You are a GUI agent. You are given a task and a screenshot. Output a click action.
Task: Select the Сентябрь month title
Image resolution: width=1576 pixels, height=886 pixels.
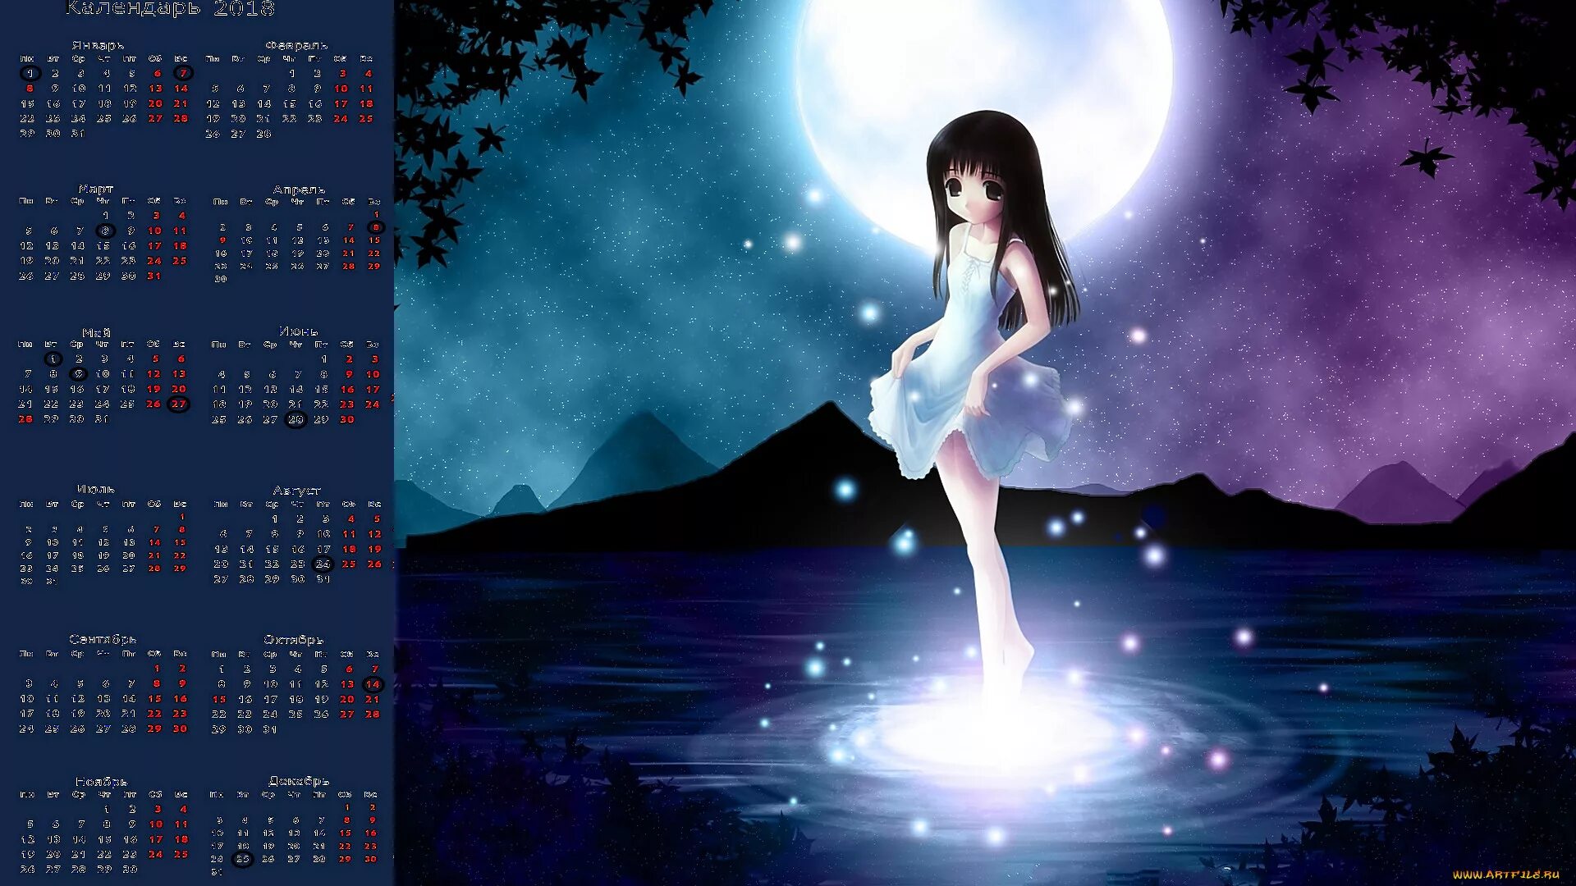pyautogui.click(x=103, y=639)
